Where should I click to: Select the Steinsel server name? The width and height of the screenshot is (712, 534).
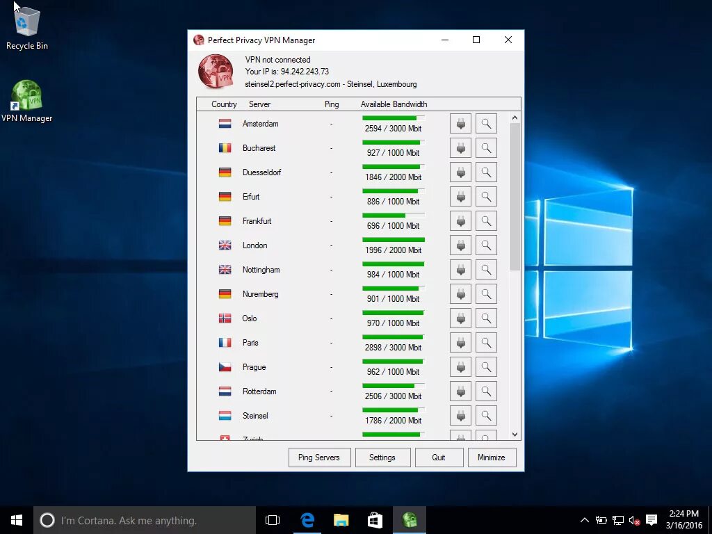click(255, 416)
